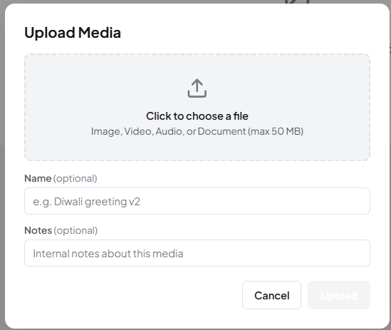This screenshot has height=330, width=391.
Task: Click the 'Click to choose a file' text
Action: (197, 116)
